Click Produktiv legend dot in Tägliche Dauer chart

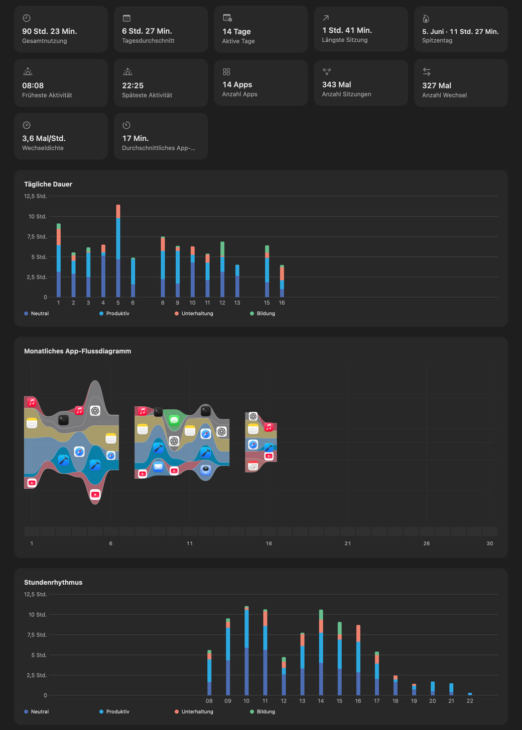[101, 313]
